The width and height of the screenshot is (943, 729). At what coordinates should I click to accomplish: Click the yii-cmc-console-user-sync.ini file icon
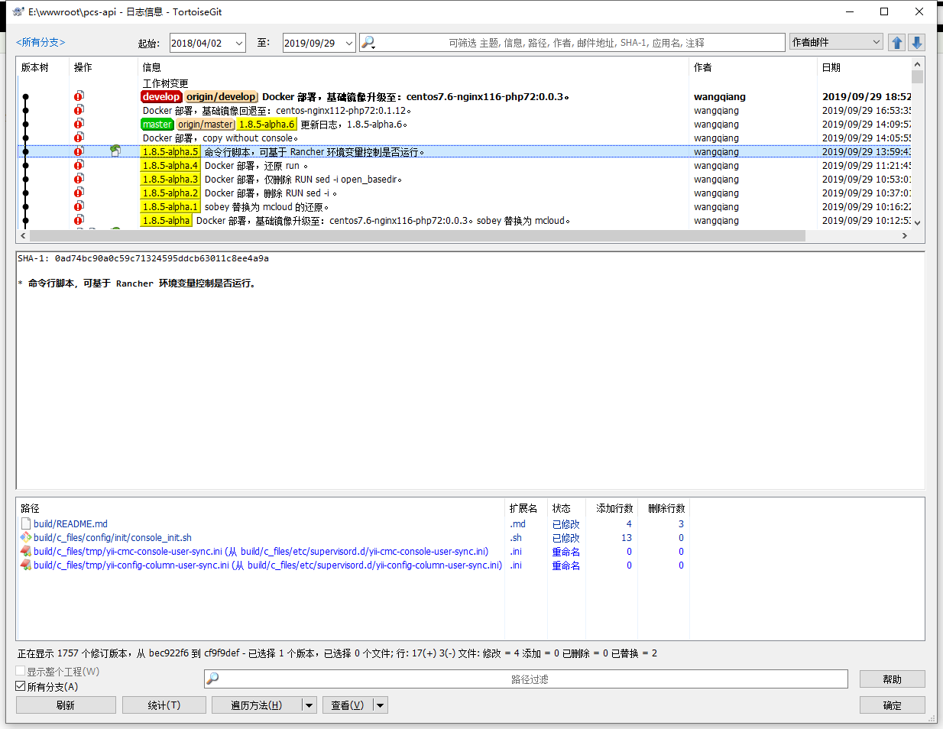[25, 552]
